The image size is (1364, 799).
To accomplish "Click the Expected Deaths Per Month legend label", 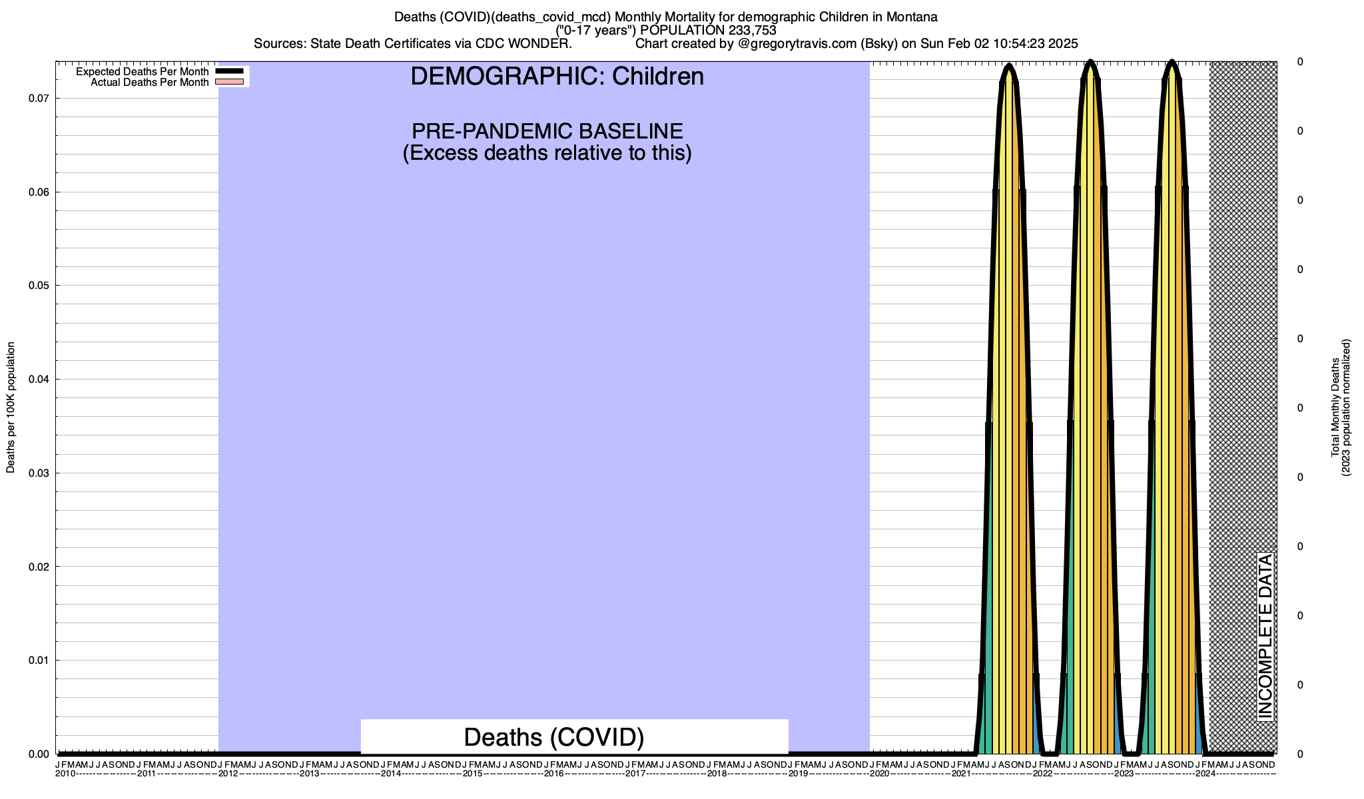I will tap(142, 71).
